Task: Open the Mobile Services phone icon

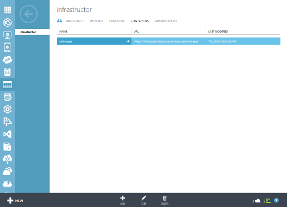Action: [x=7, y=47]
